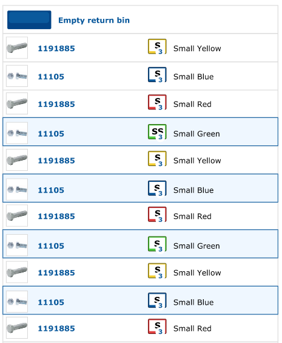Open first part number 11105 link
Viewport: 282px width, 343px height.
click(51, 77)
